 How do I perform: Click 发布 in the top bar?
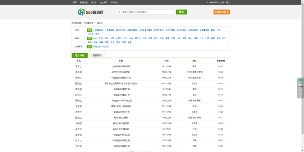tap(223, 2)
